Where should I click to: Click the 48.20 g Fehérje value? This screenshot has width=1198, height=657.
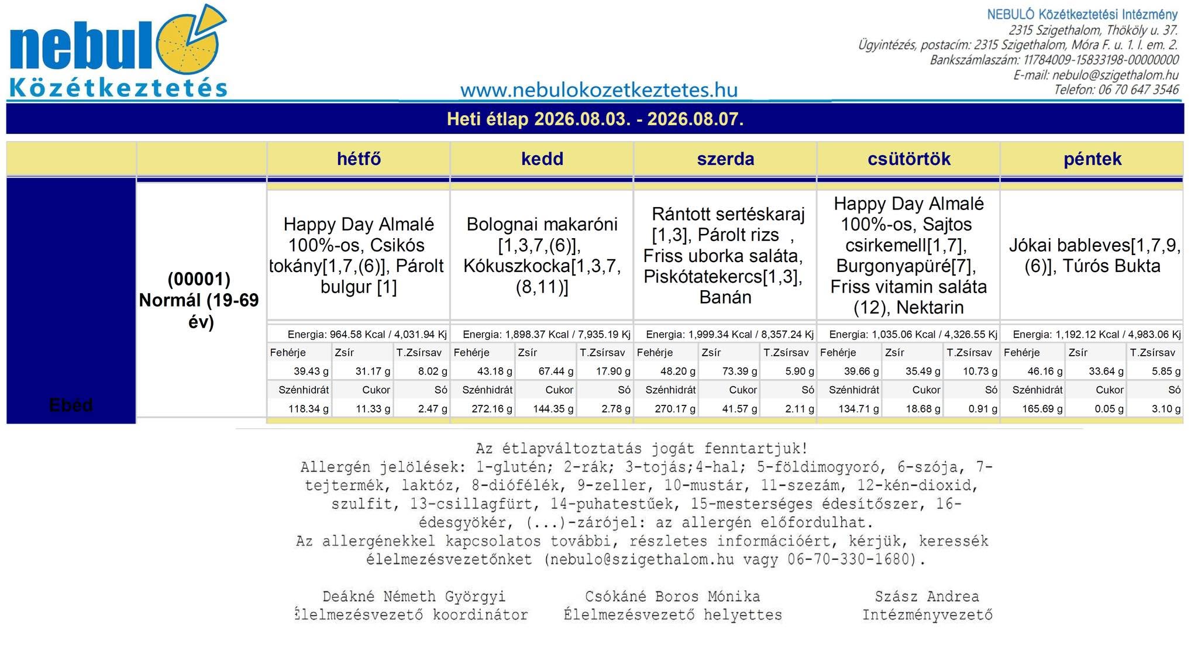[677, 372]
